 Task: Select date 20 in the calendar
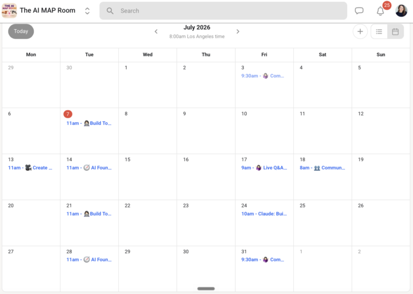point(11,206)
